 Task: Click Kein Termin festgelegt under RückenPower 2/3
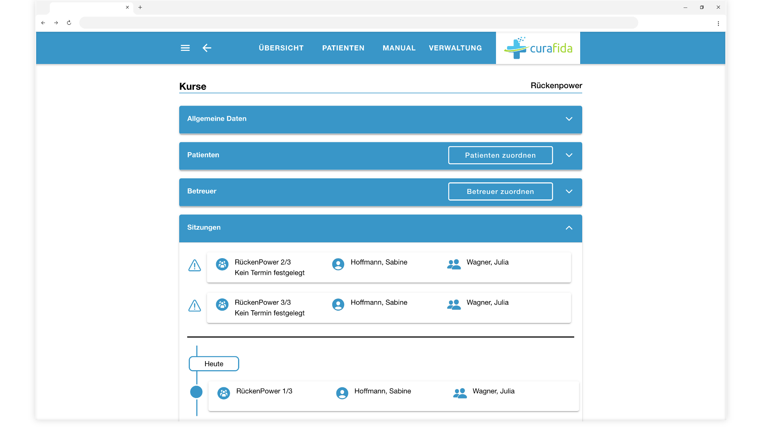pos(269,273)
